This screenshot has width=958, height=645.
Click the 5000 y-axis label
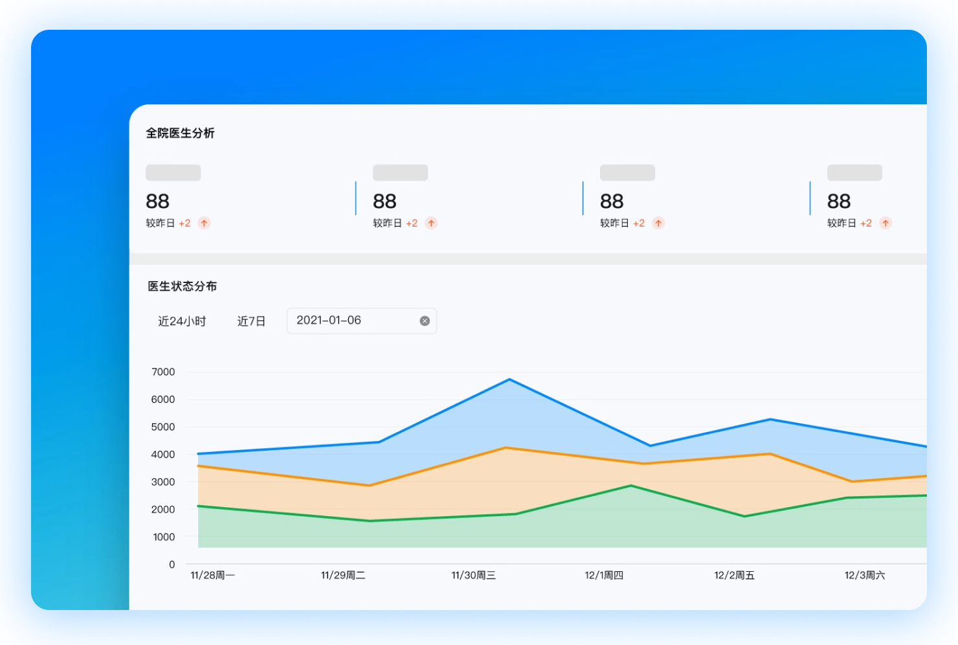tap(163, 427)
